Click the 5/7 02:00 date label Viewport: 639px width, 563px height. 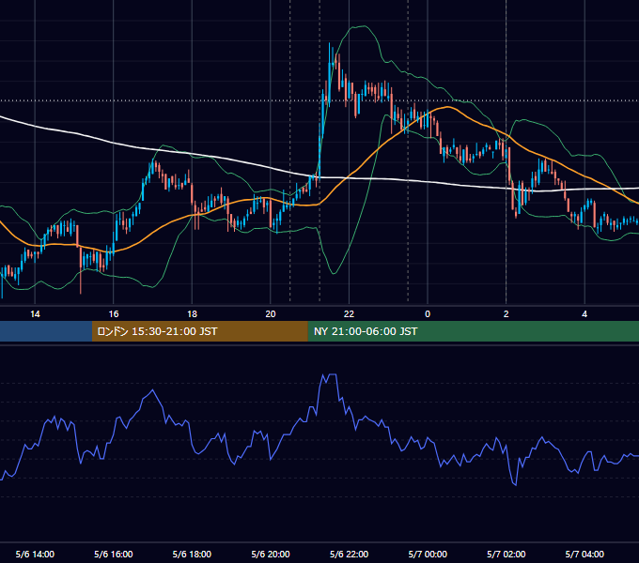tap(507, 554)
